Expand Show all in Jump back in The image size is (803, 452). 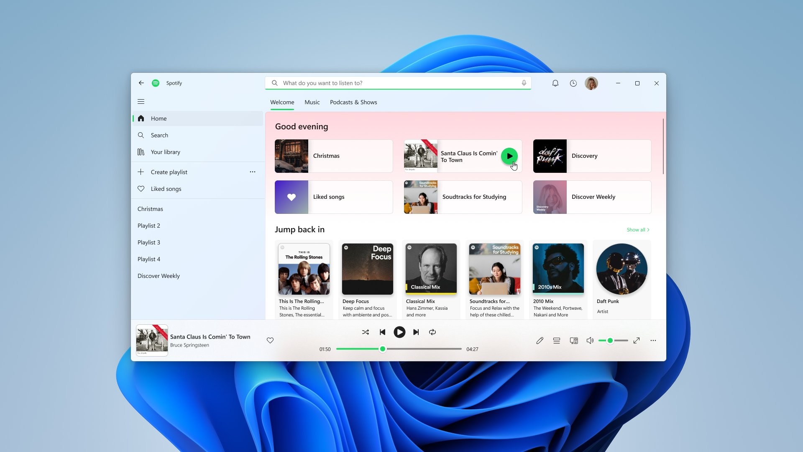point(637,230)
